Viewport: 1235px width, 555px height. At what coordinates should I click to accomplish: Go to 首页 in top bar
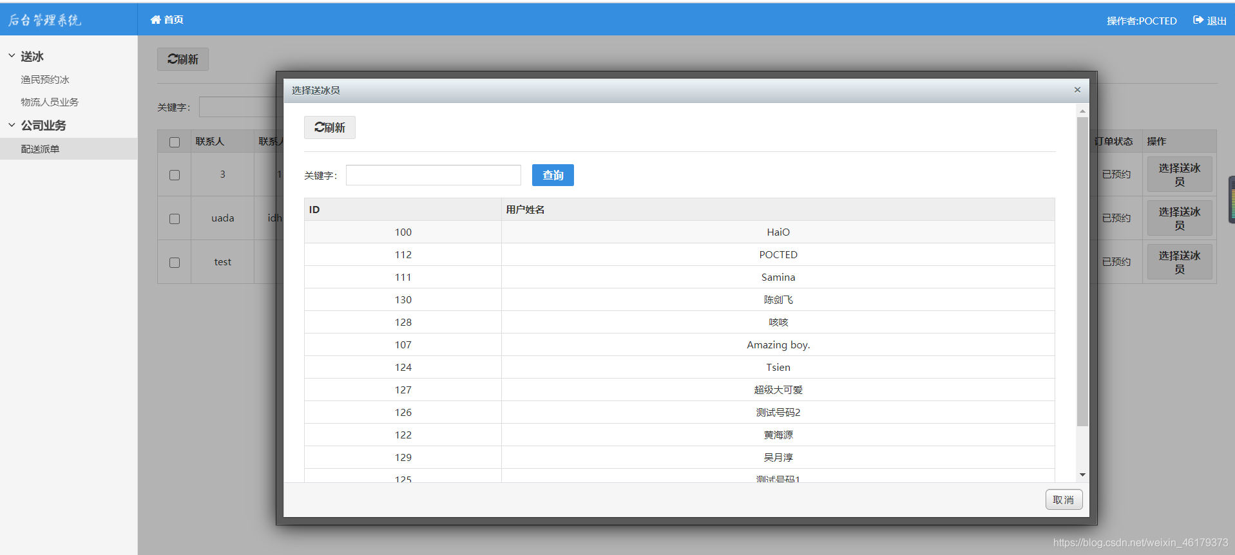pyautogui.click(x=173, y=20)
